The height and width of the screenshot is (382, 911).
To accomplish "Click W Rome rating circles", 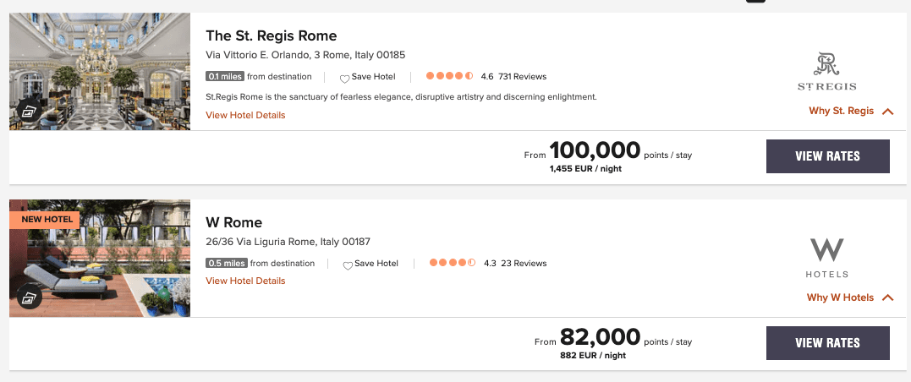I will (x=453, y=263).
